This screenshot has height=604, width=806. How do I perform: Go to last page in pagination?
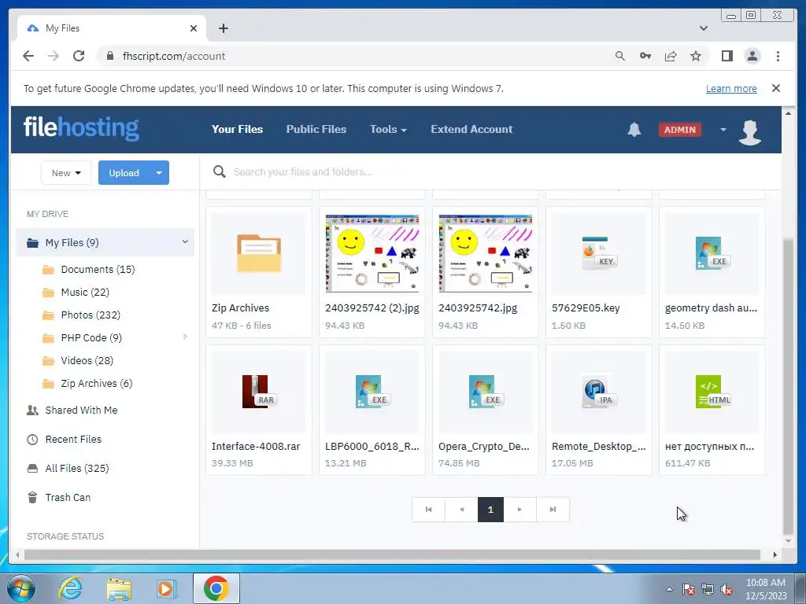pyautogui.click(x=553, y=510)
